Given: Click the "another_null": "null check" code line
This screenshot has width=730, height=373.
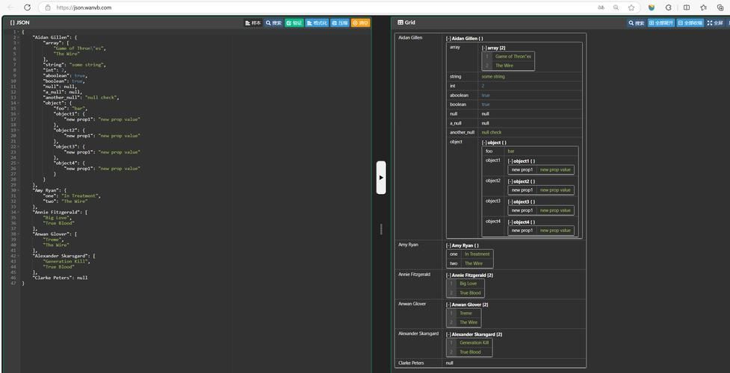Looking at the screenshot, I should click(81, 98).
